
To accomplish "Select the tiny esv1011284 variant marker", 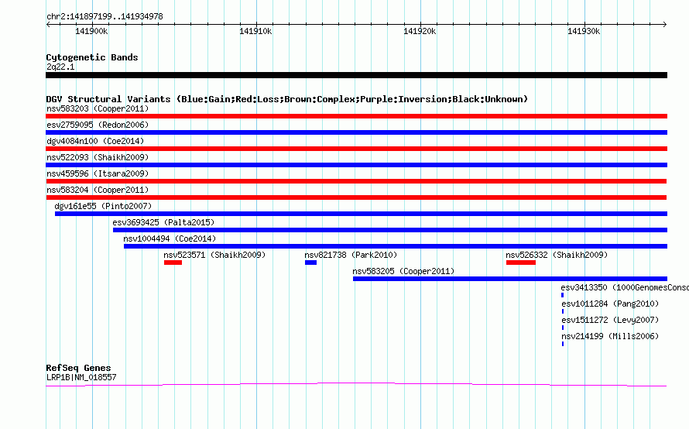I will point(563,311).
